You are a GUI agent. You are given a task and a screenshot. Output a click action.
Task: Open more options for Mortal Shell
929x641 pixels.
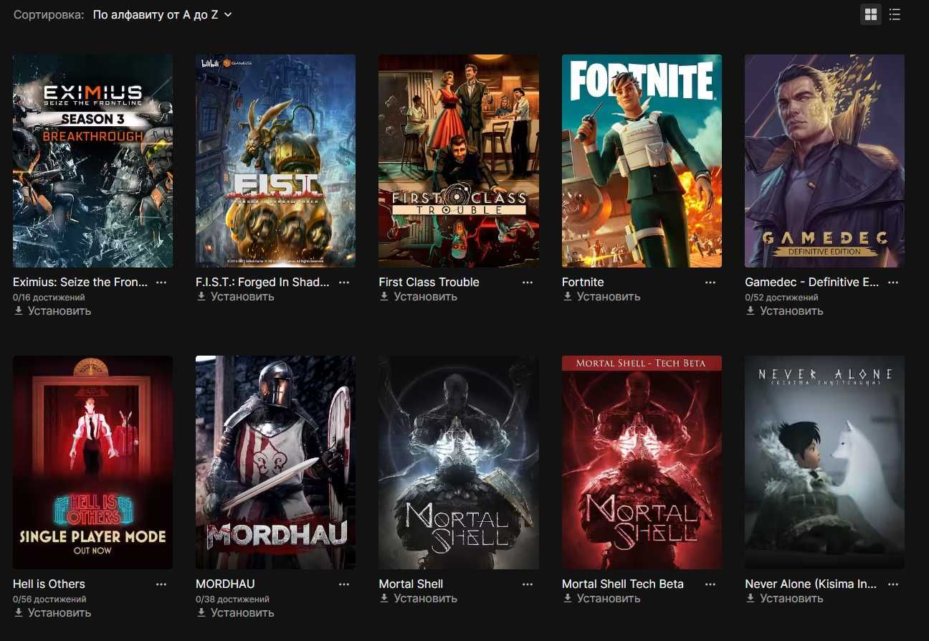click(528, 584)
